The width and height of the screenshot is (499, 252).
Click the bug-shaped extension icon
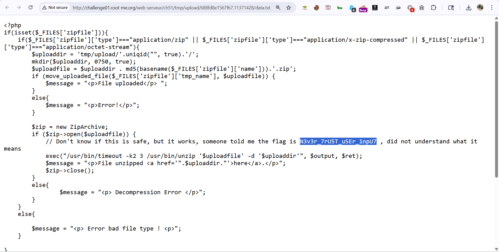(422, 8)
